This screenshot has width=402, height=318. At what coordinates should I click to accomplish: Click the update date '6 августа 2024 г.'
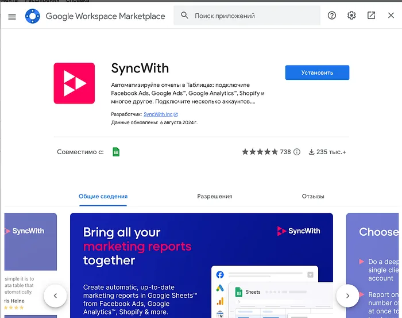pos(179,122)
